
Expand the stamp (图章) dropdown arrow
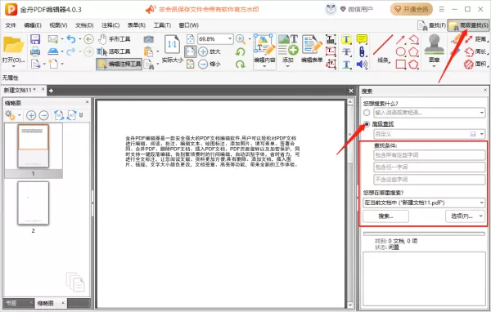(x=434, y=66)
